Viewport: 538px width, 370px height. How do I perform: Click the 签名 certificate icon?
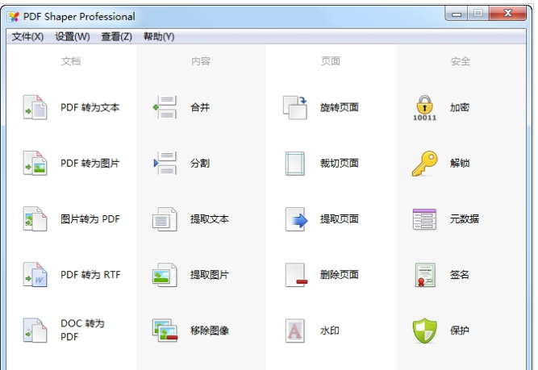[425, 275]
